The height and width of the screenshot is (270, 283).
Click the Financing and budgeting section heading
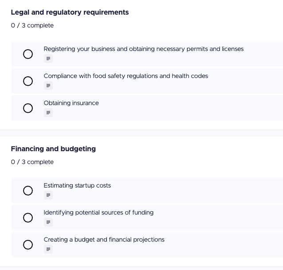tap(53, 149)
